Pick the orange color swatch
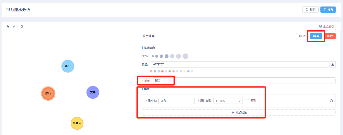This screenshot has height=135, width=343. tap(162, 71)
